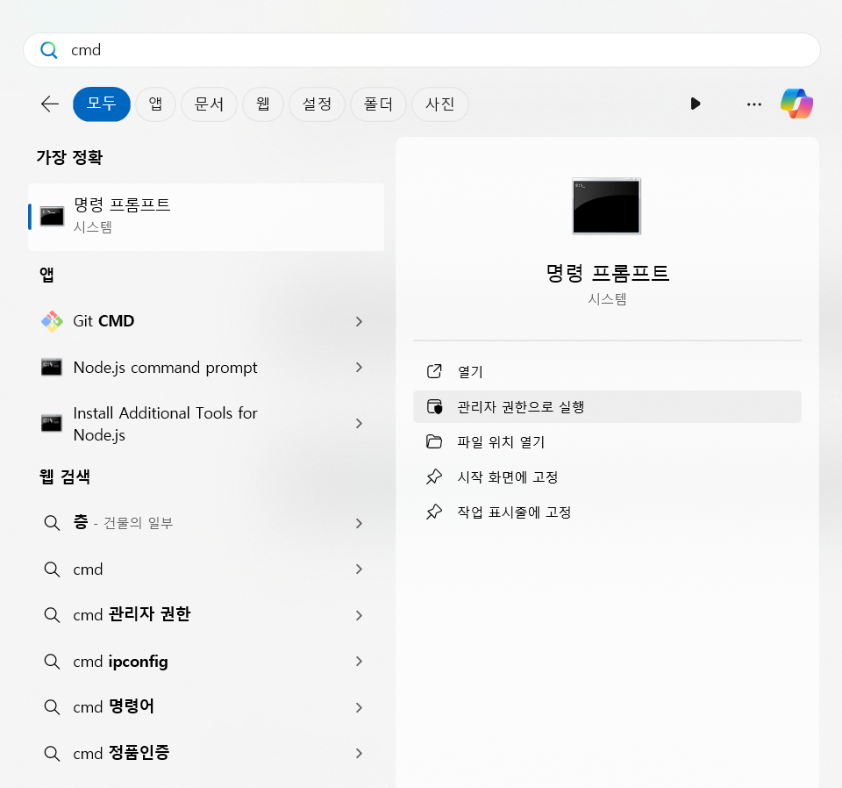842x788 pixels.
Task: Click search icon beside cmd 정품인증
Action: (52, 753)
